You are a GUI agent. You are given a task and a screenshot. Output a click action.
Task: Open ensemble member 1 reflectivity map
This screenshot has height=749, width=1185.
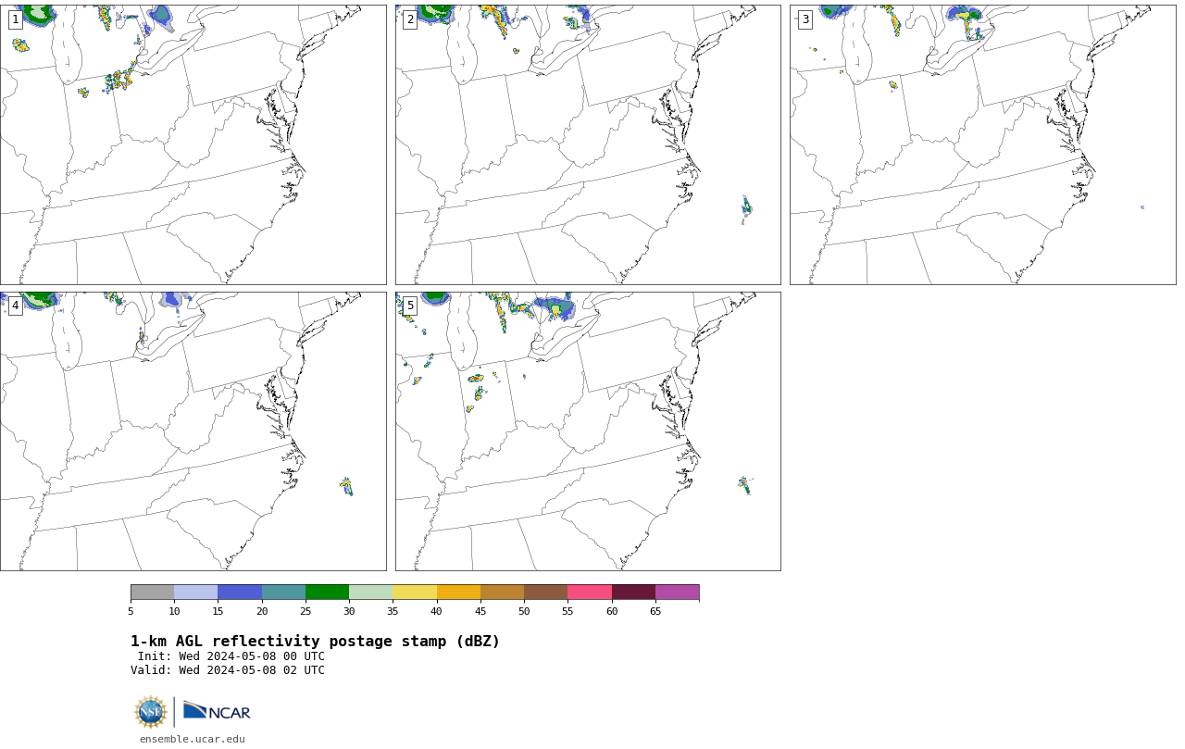pos(193,144)
